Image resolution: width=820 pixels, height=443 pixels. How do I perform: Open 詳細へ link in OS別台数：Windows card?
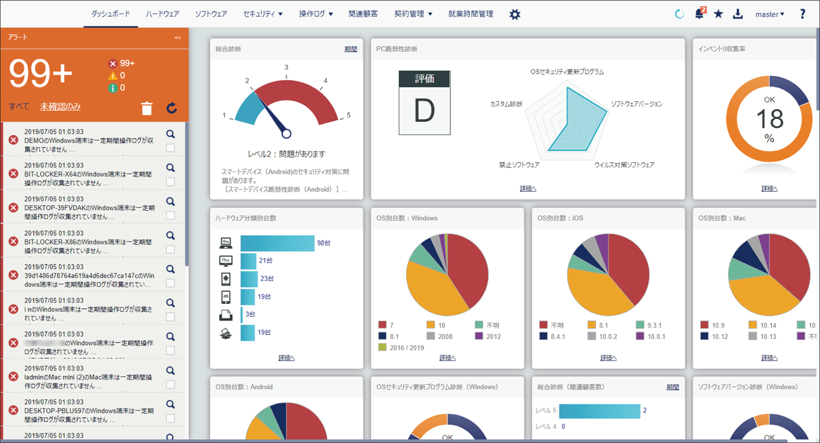448,358
